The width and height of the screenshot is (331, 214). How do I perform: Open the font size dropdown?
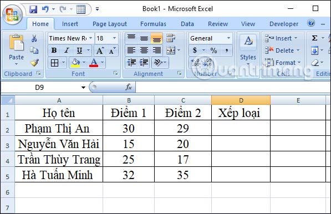coord(114,38)
